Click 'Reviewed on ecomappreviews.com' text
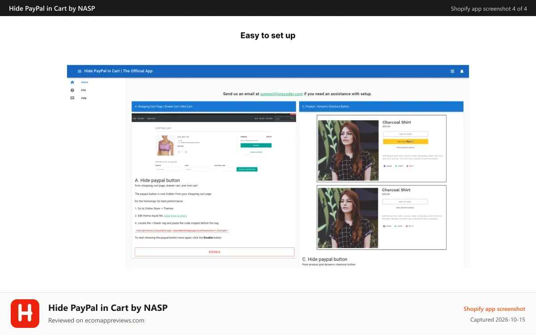 click(x=96, y=320)
